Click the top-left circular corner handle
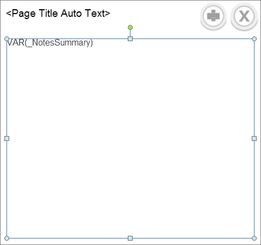 coord(6,38)
